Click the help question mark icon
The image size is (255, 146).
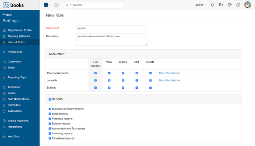pos(238,5)
